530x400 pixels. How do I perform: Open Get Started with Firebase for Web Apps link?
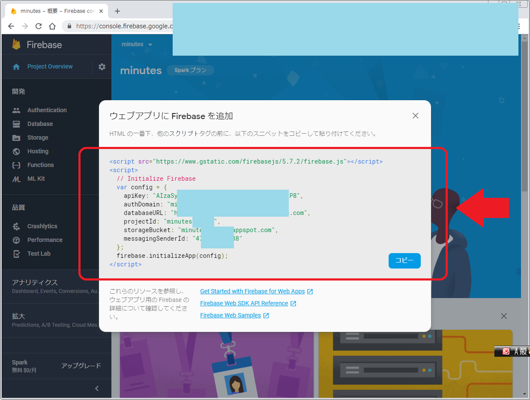pyautogui.click(x=252, y=291)
